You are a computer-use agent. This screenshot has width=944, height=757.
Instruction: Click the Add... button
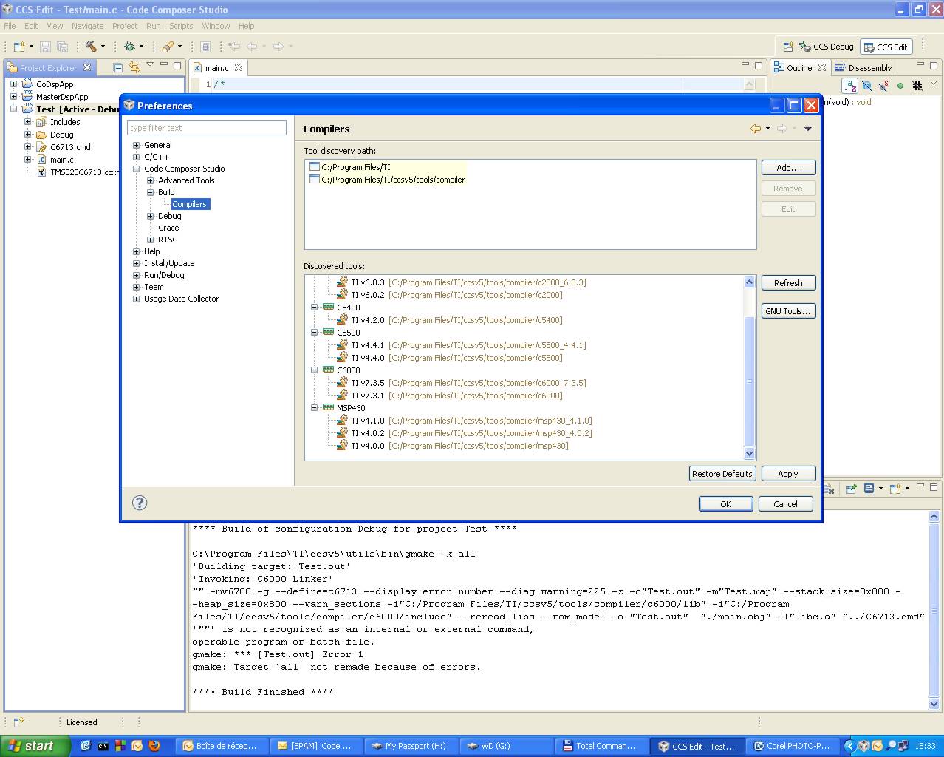(x=788, y=168)
